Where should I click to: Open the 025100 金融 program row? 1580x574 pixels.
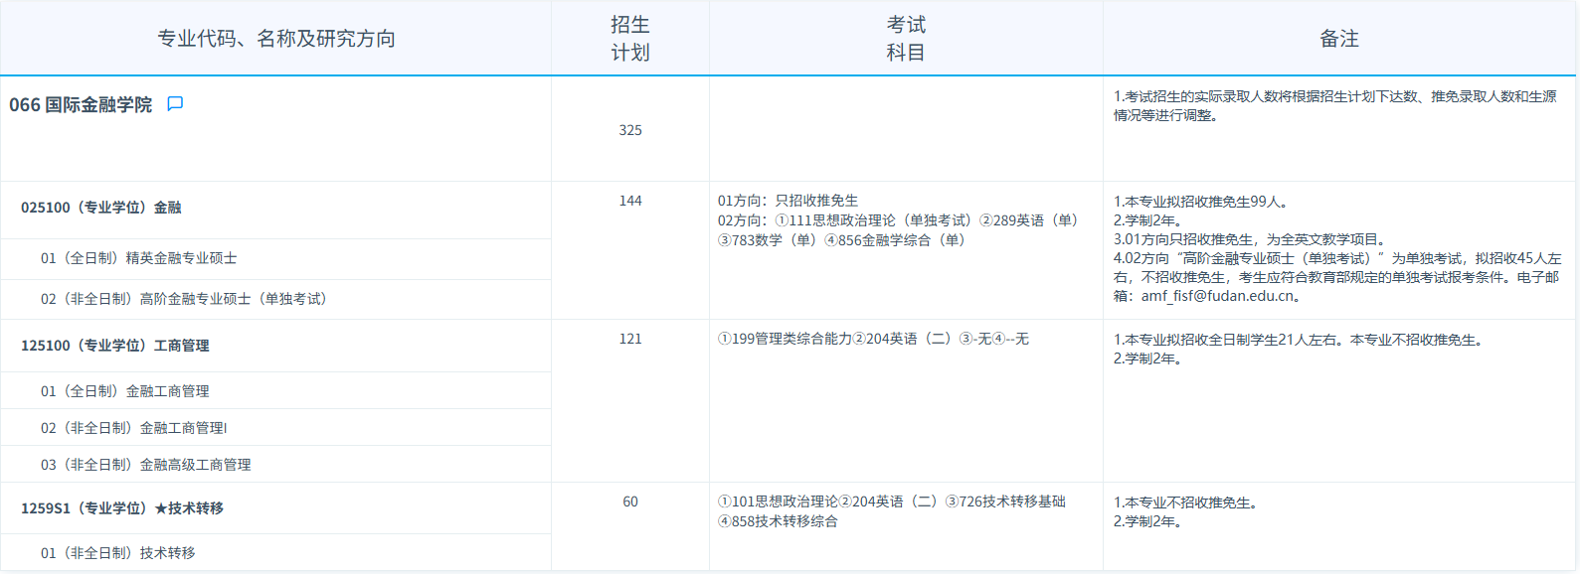101,208
